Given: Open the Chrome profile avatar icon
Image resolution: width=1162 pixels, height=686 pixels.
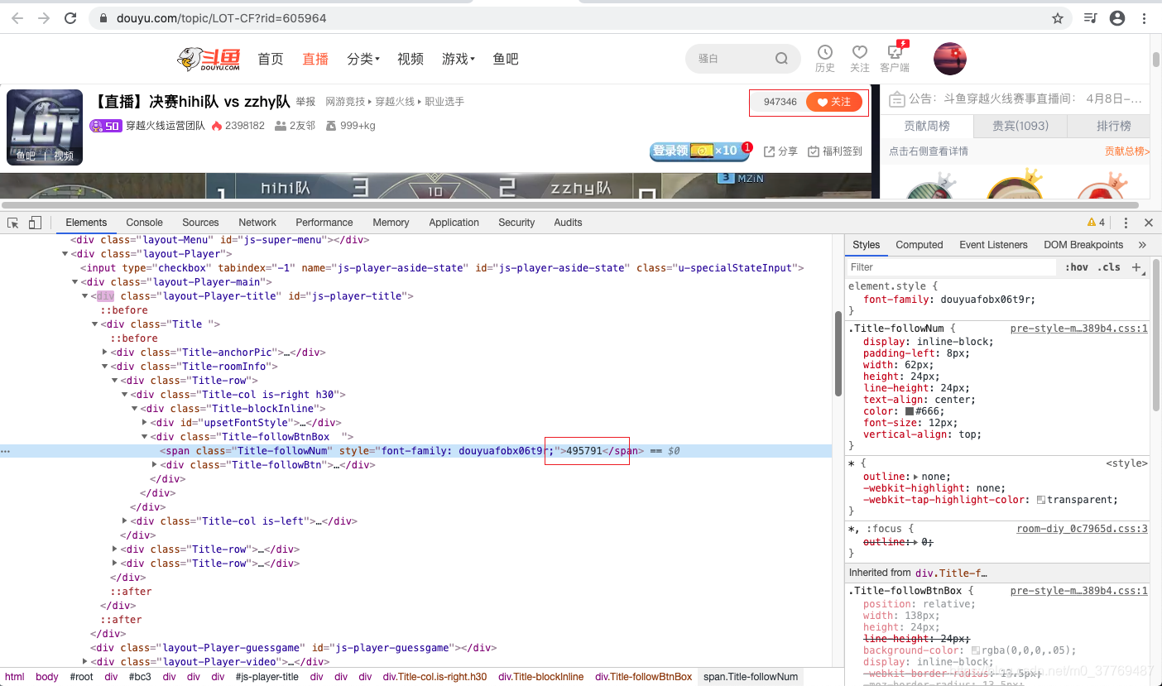Looking at the screenshot, I should pyautogui.click(x=1117, y=18).
